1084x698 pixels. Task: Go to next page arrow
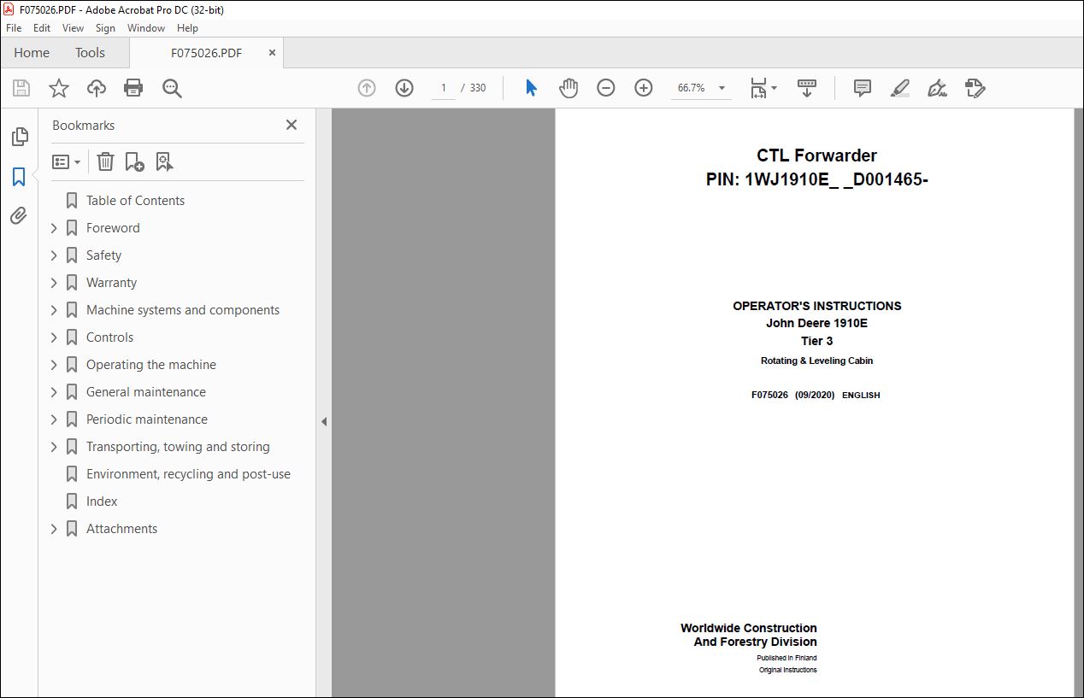(404, 88)
